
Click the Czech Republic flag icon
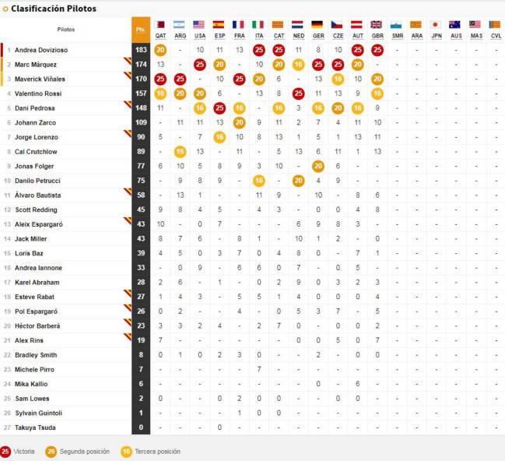pyautogui.click(x=337, y=25)
